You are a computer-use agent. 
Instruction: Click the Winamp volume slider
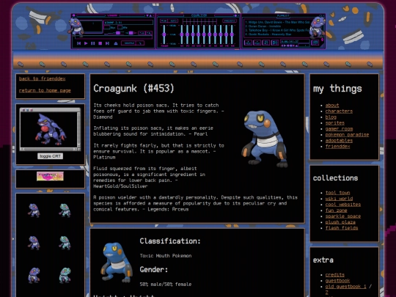(x=114, y=33)
